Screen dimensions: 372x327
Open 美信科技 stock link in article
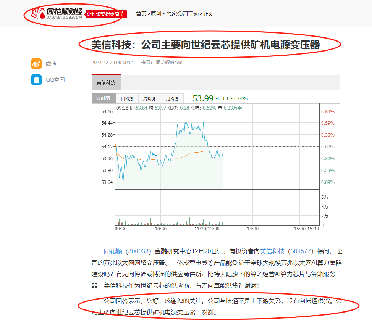[x=272, y=251]
